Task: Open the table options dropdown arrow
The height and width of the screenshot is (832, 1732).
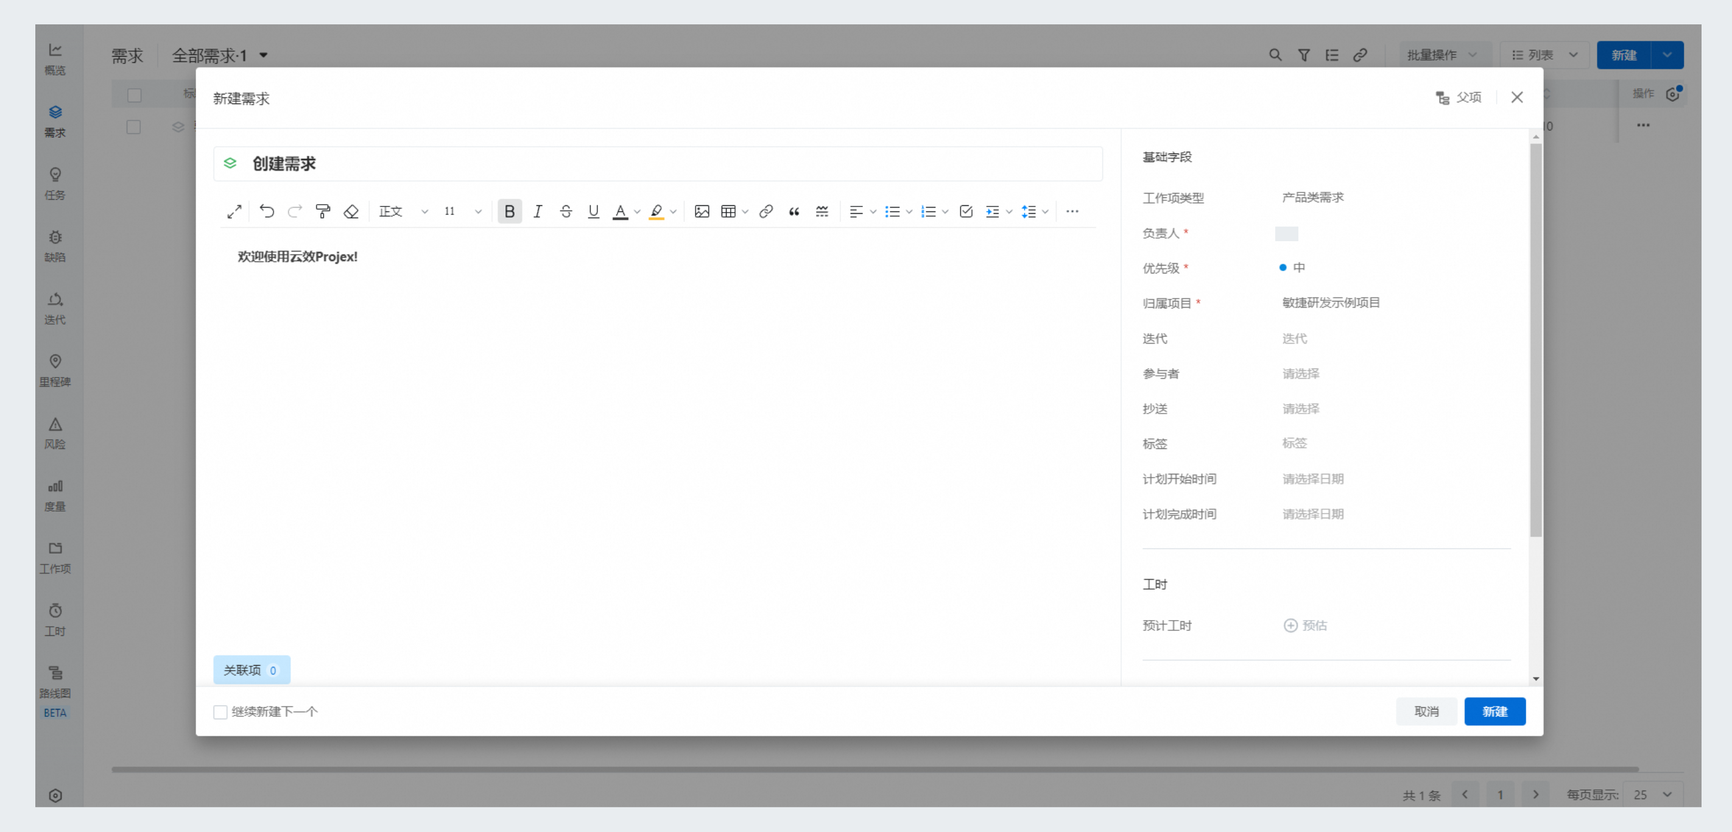Action: [x=745, y=212]
